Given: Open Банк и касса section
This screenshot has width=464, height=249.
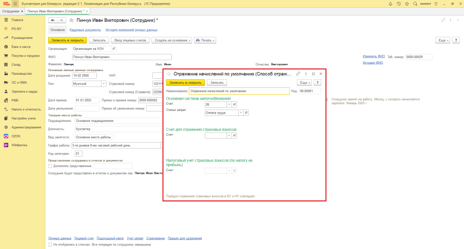Looking at the screenshot, I should 21,47.
